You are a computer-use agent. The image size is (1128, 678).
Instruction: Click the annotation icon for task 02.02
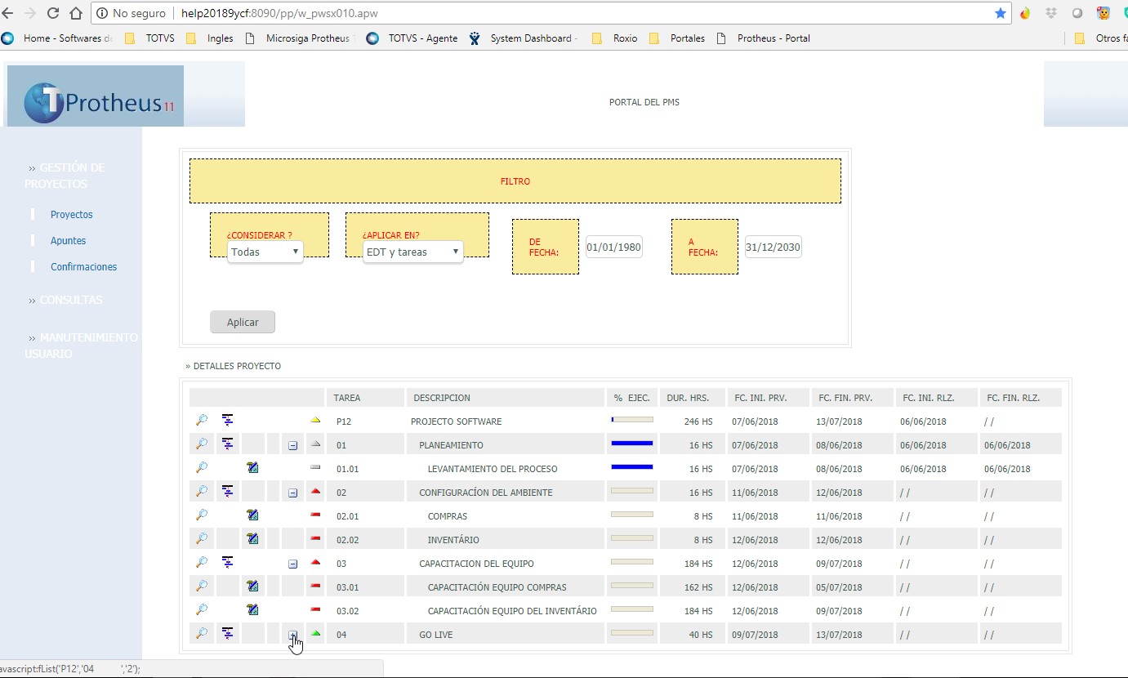point(253,539)
